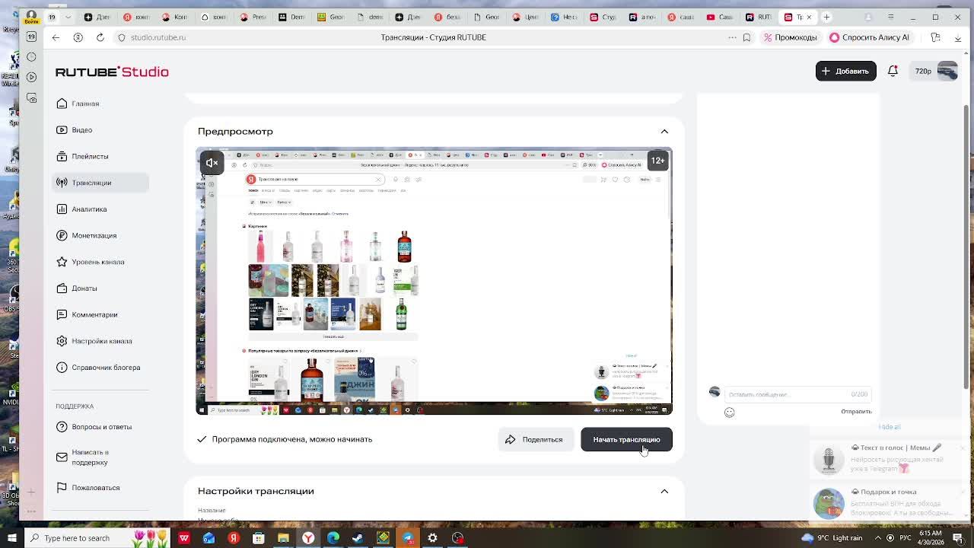
Task: Unmute the stream preview sound
Action: pos(212,162)
